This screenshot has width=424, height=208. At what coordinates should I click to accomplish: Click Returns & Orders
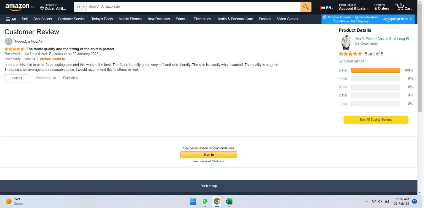pos(382,7)
